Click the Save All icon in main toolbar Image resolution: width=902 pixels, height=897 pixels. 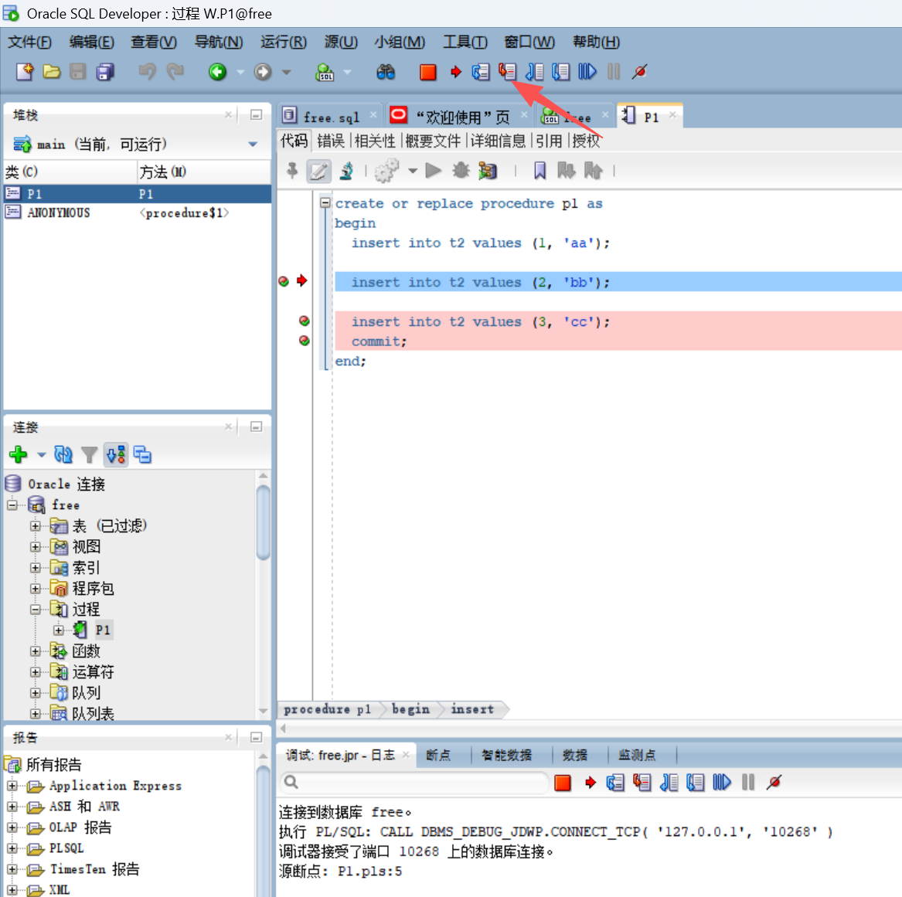[x=104, y=72]
